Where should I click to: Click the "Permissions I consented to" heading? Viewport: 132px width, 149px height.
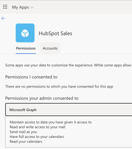click(x=31, y=77)
